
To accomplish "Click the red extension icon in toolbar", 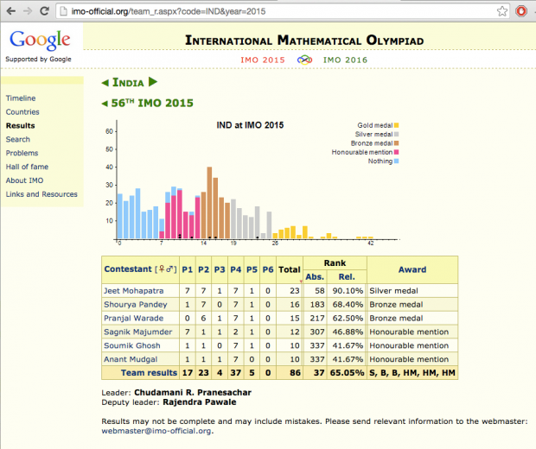I will click(x=522, y=11).
